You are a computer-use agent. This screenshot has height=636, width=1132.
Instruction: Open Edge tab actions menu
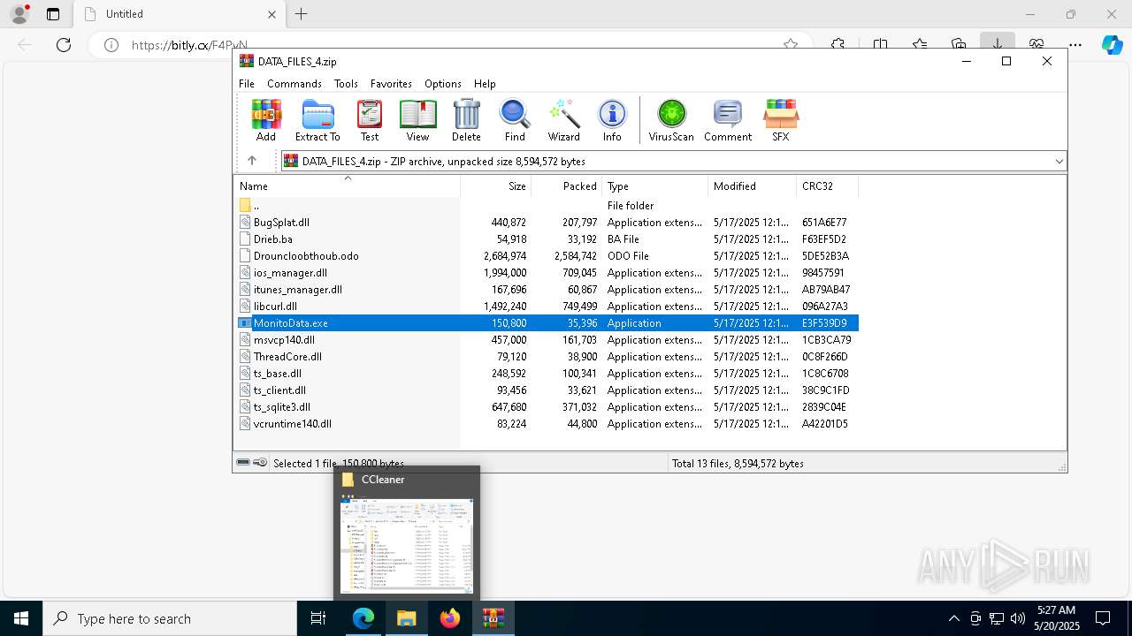(53, 14)
